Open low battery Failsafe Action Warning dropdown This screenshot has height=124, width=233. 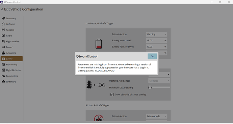tap(156, 34)
